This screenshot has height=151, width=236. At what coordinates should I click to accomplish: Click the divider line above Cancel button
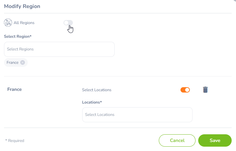(x=118, y=128)
